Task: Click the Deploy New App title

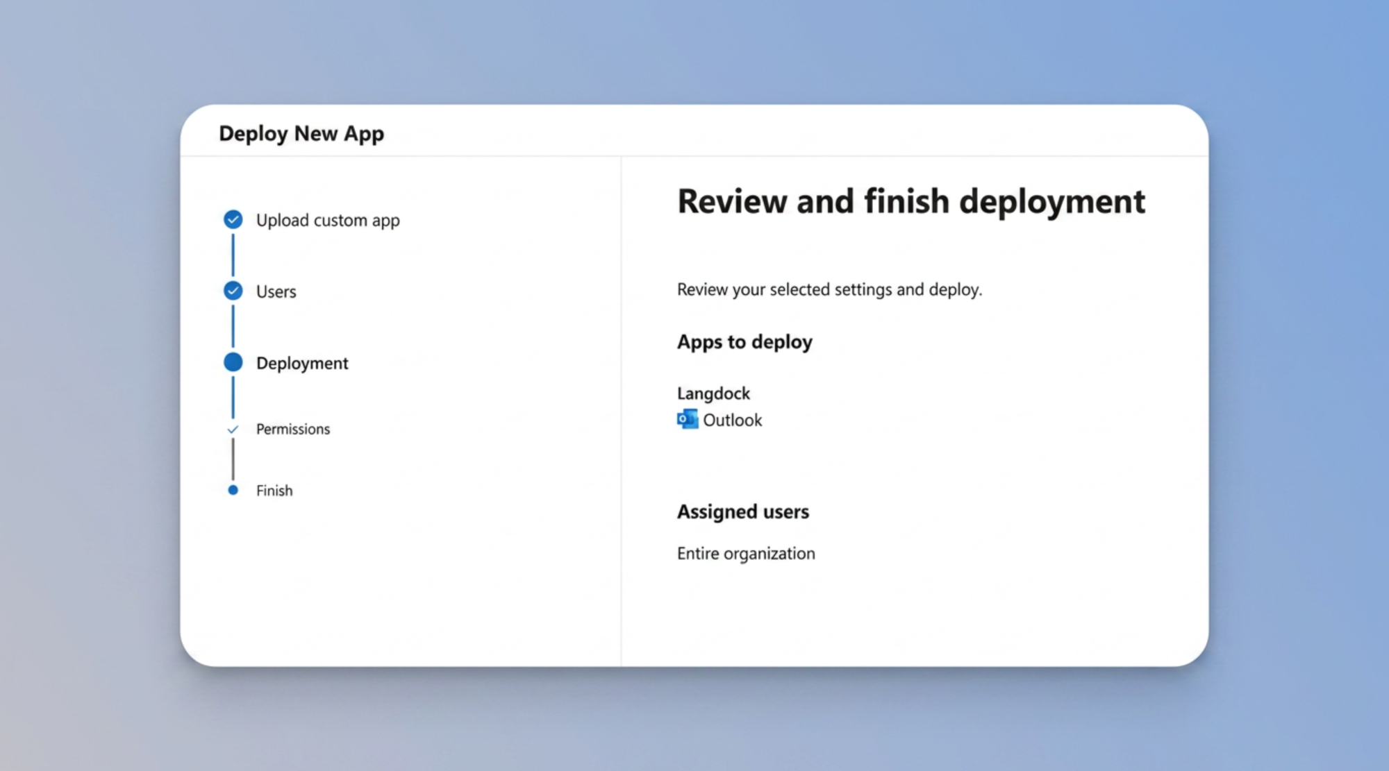Action: click(301, 133)
